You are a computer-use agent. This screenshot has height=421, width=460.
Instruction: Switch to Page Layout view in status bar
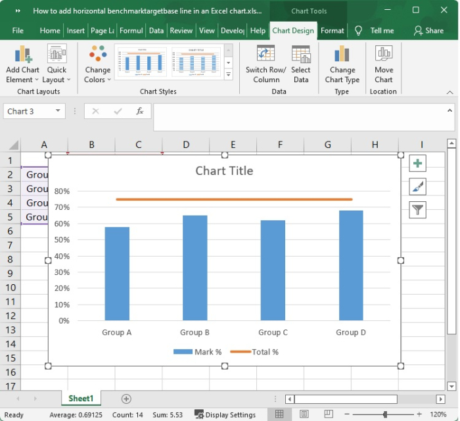coord(302,414)
